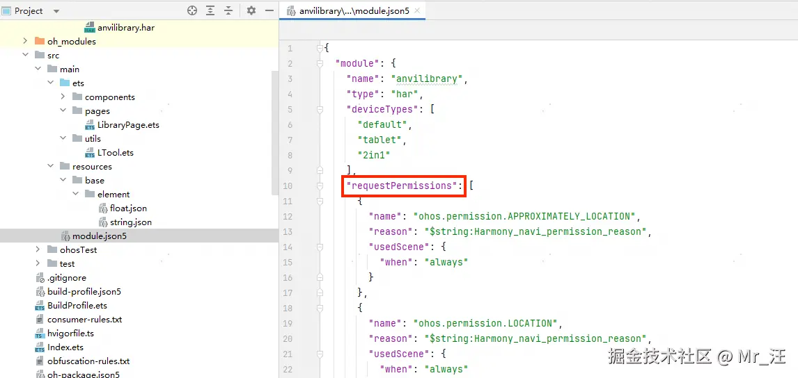Image resolution: width=798 pixels, height=378 pixels.
Task: Click the oh_modules folder icon
Action: click(39, 41)
